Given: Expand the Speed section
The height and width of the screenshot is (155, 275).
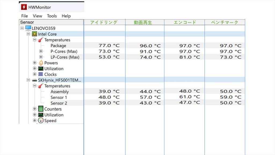Looking at the screenshot, I should [35, 120].
